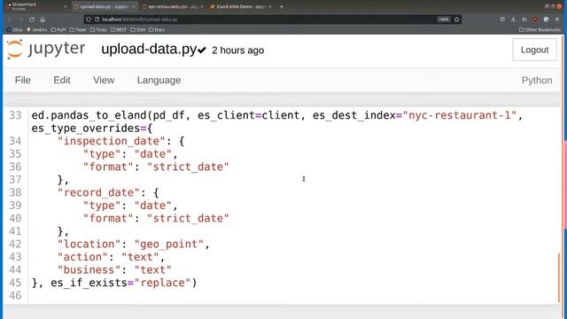Open the PyPI bookmarks folder
The width and height of the screenshot is (567, 319).
[x=58, y=29]
